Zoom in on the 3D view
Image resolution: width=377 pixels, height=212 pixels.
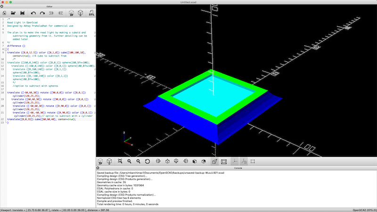[x=129, y=162]
